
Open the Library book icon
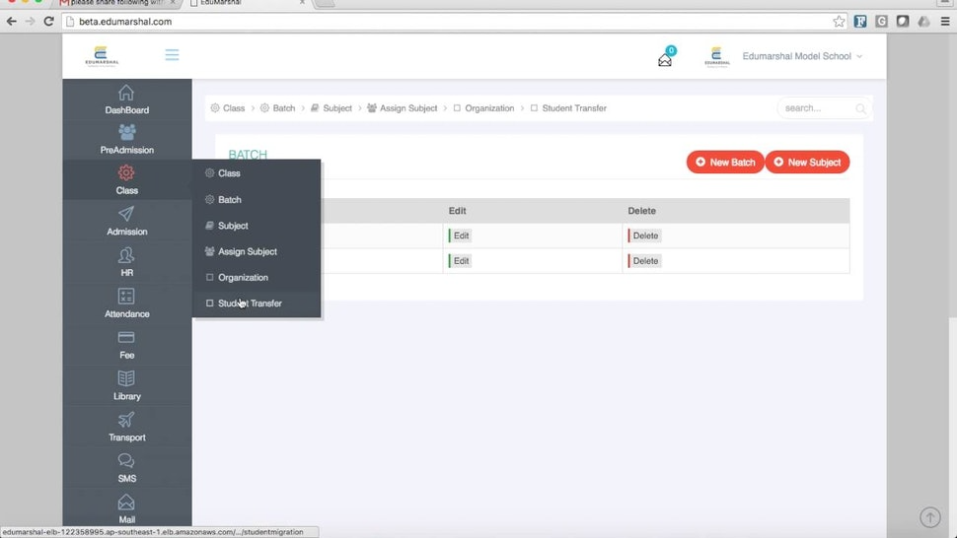pyautogui.click(x=126, y=378)
